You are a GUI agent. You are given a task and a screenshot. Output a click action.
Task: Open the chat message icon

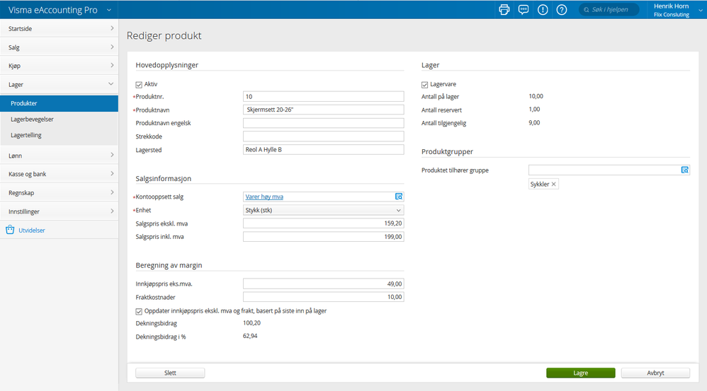click(524, 10)
